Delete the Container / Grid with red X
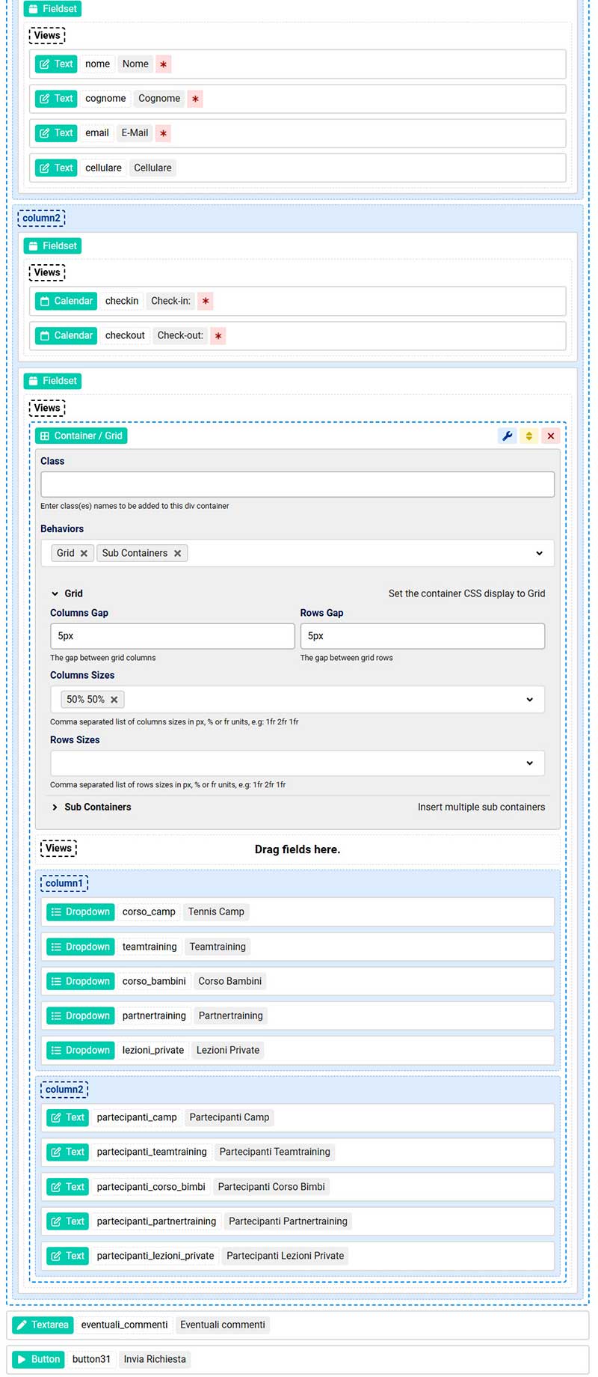This screenshot has width=598, height=1377. click(x=551, y=436)
